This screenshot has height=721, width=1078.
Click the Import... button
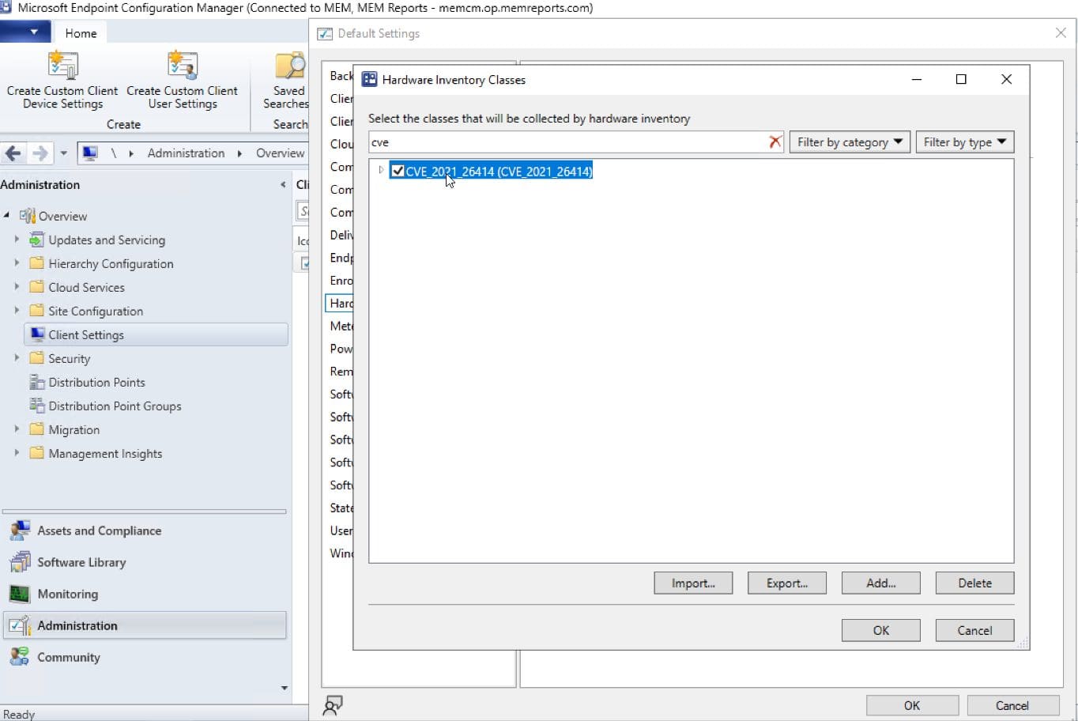point(693,583)
